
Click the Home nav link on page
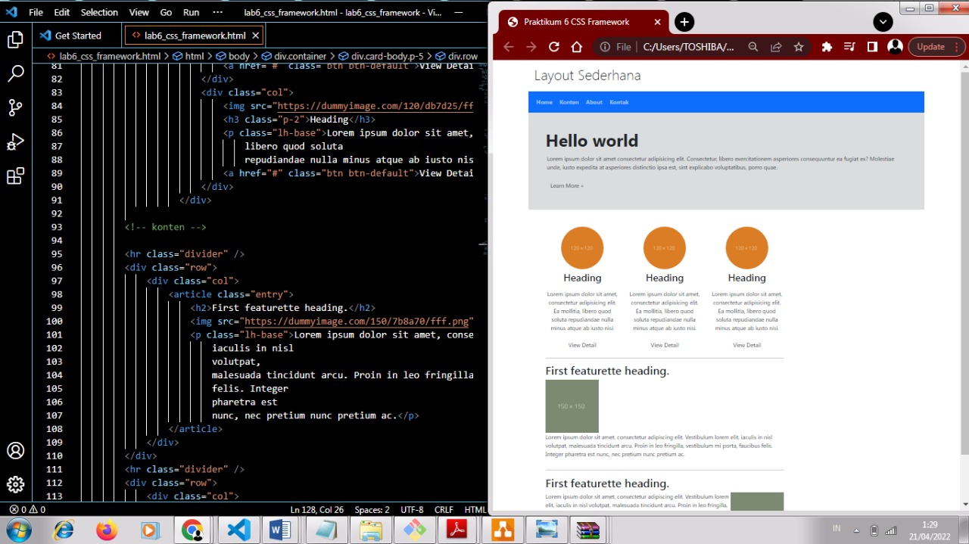[544, 102]
